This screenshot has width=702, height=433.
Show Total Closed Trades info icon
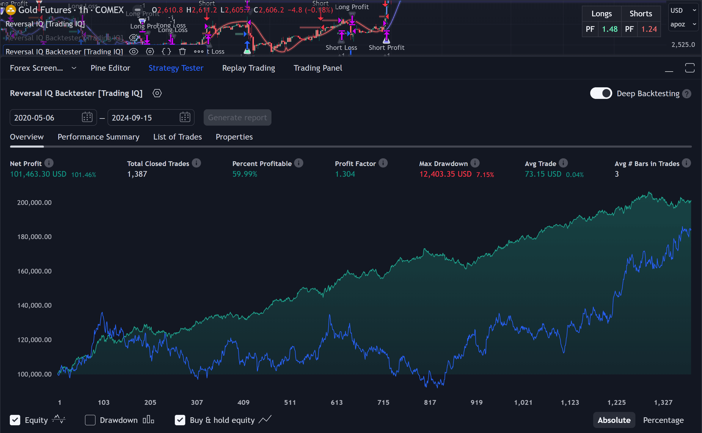[196, 163]
